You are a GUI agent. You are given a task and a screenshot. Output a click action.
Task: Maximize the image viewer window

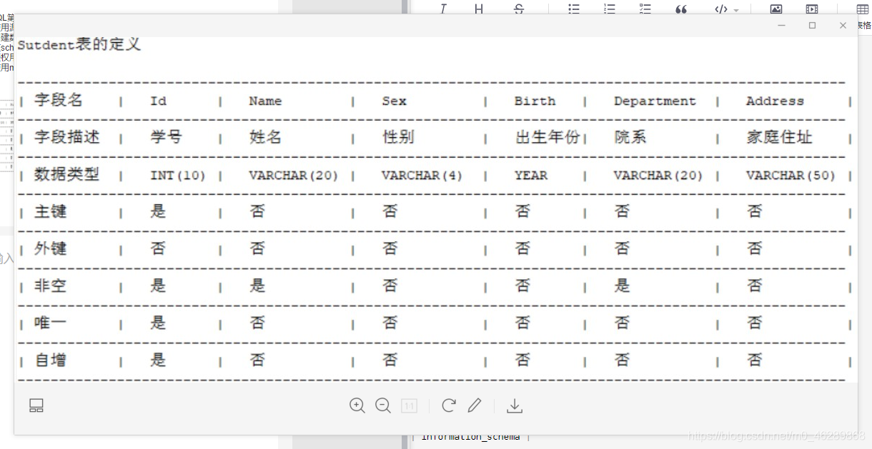(812, 26)
